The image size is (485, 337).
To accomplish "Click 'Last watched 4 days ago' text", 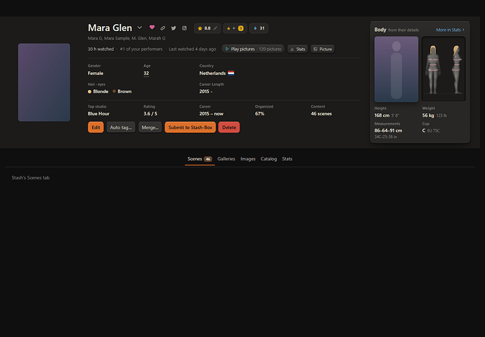I will tap(193, 49).
